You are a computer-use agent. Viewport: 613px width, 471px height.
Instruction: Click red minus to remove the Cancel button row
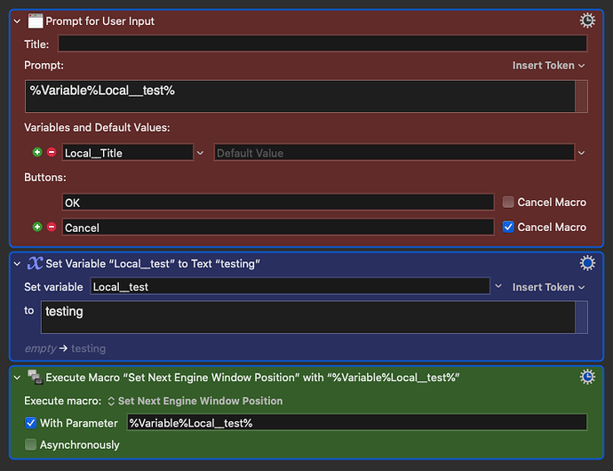click(51, 228)
